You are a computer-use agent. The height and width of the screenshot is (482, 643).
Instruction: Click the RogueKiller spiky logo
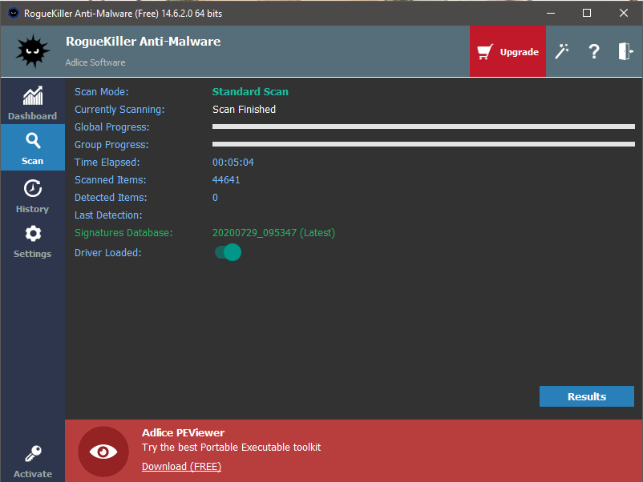point(33,51)
